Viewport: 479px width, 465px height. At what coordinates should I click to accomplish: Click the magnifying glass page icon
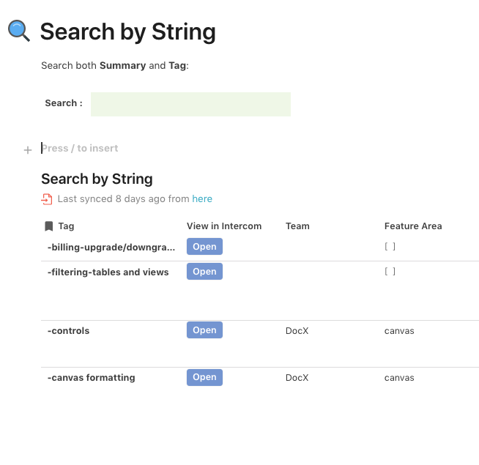(19, 31)
